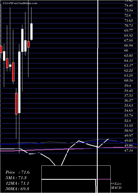Click the 66.94 price axis label
This screenshot has height=193, width=138.
[129, 45]
